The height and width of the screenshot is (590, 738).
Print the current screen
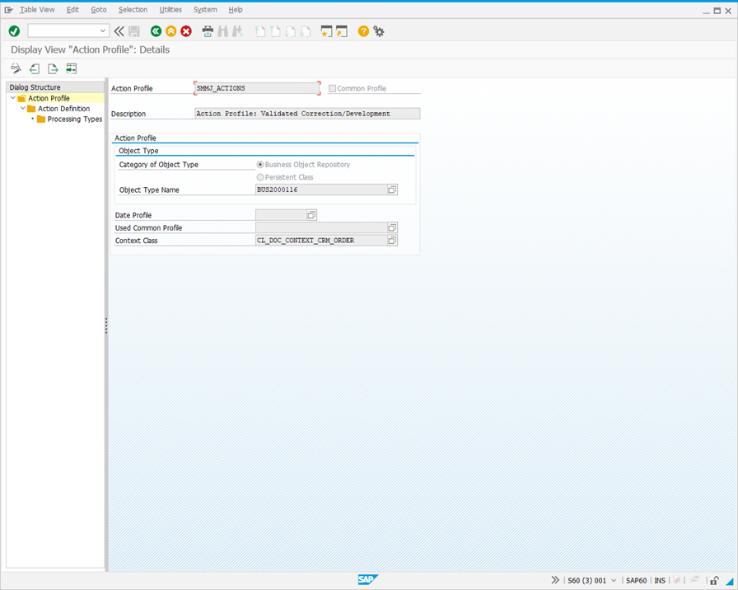207,30
